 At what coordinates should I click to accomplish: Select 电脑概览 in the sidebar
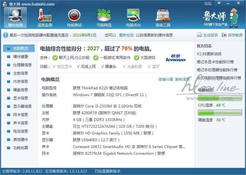pyautogui.click(x=19, y=48)
